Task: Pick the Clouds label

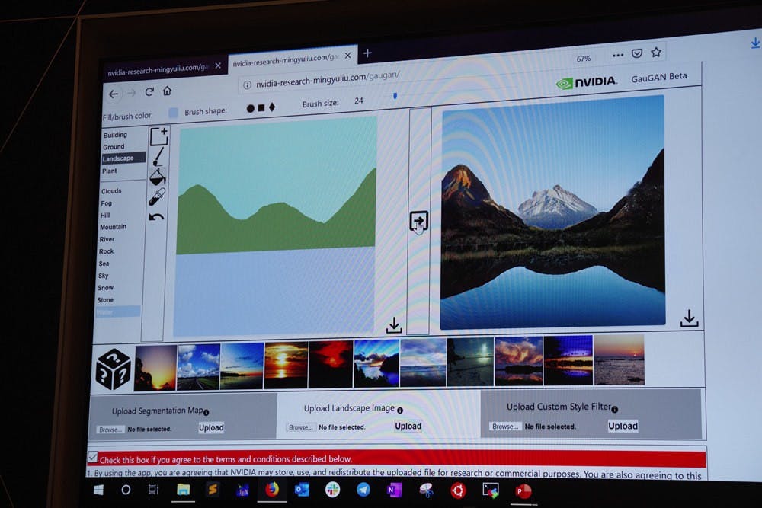Action: coord(111,191)
